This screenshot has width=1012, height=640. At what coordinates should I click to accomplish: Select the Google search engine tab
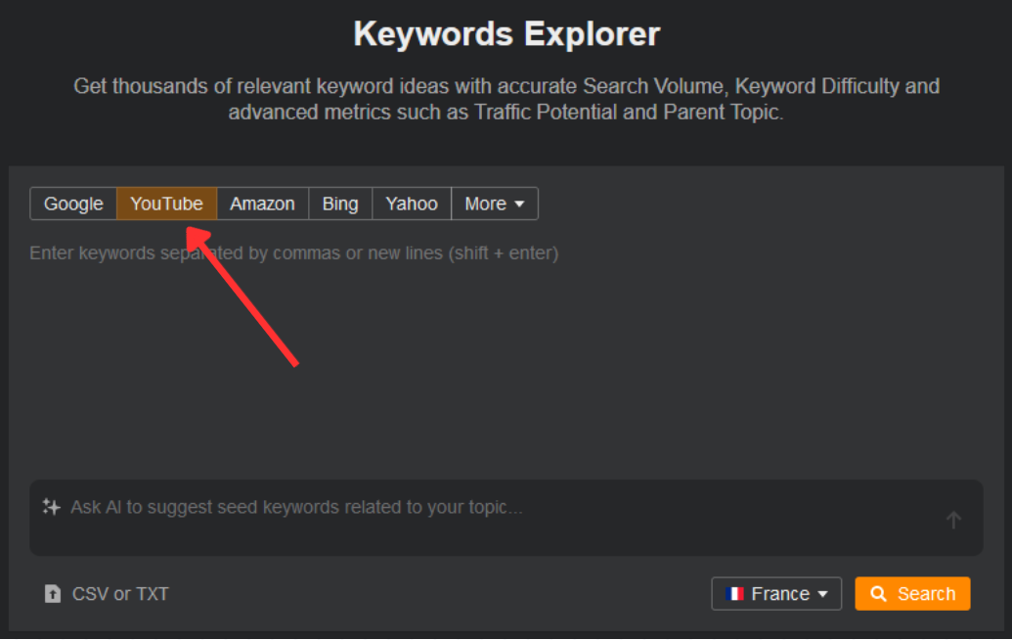click(73, 205)
